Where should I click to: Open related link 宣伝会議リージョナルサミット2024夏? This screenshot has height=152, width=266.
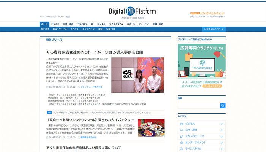point(97,104)
